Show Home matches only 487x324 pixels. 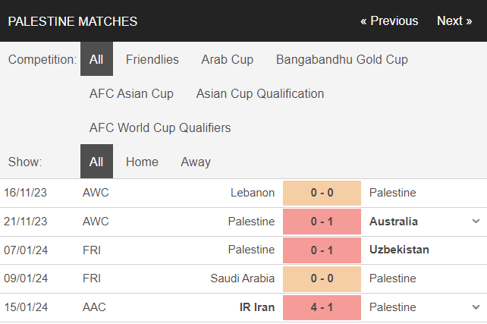(x=142, y=162)
